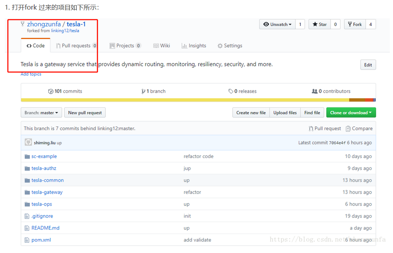Click the tesla-common folder icon

(27, 180)
